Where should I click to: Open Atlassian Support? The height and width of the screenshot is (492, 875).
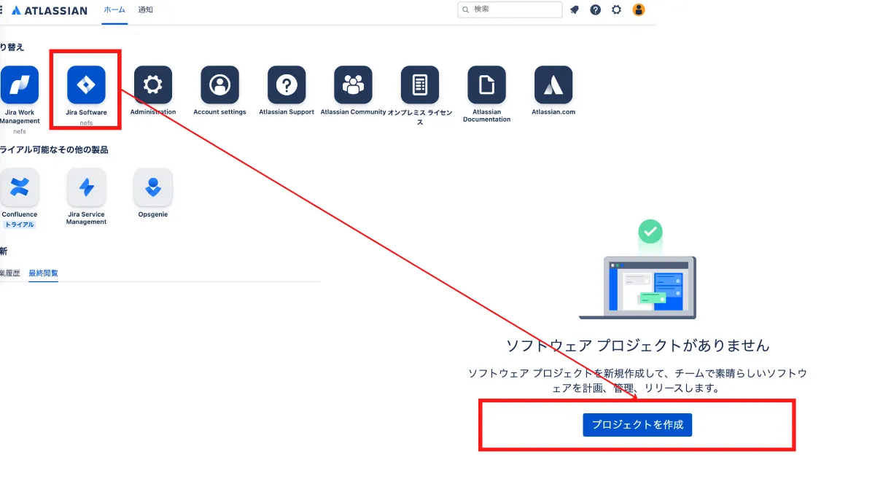[x=287, y=84]
